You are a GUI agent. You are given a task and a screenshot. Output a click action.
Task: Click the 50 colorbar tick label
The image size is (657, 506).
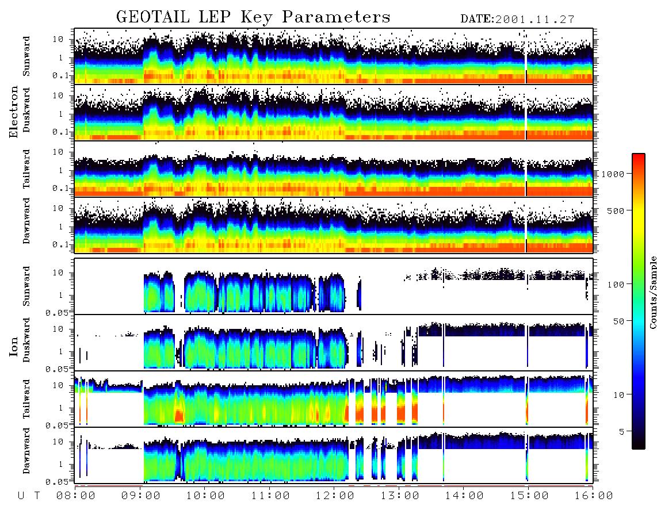[x=618, y=321]
